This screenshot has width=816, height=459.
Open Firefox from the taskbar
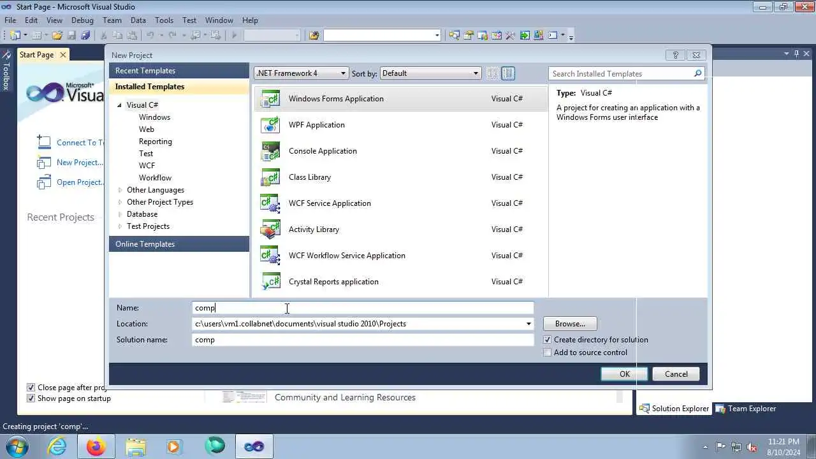pyautogui.click(x=96, y=446)
